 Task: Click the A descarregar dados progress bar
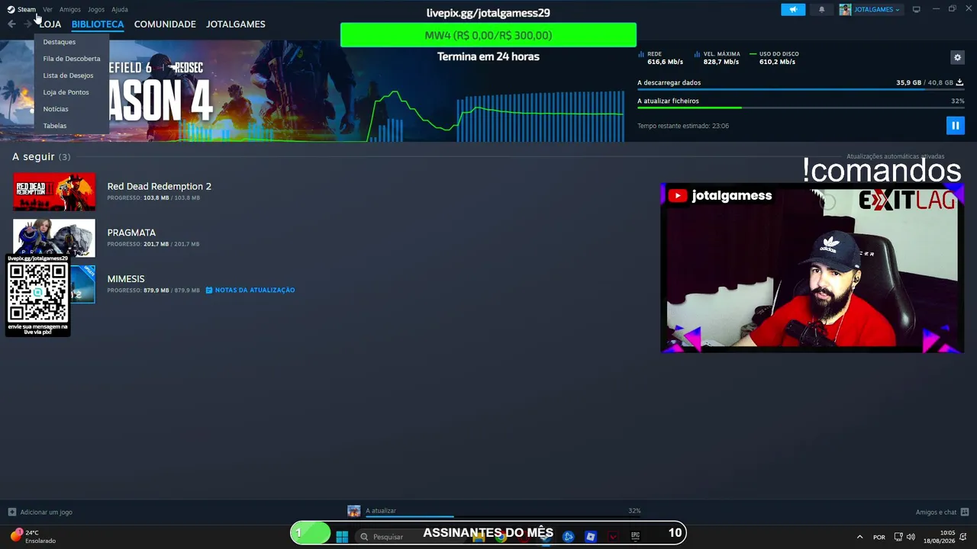tap(801, 89)
